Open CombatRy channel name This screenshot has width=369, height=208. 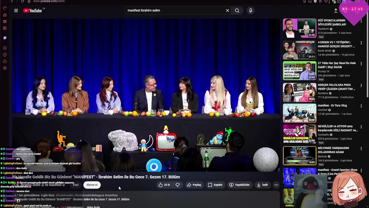(324, 135)
